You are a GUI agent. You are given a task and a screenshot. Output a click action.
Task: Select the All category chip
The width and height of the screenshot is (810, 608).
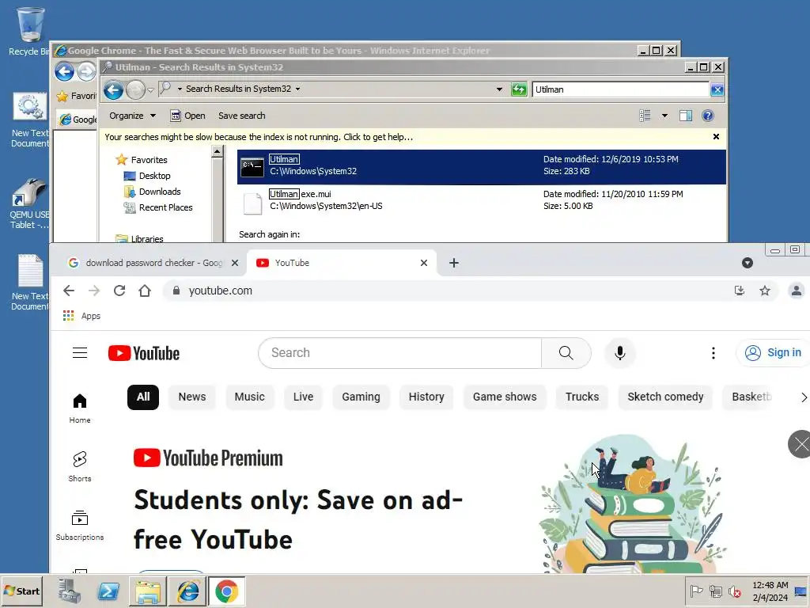(x=143, y=397)
